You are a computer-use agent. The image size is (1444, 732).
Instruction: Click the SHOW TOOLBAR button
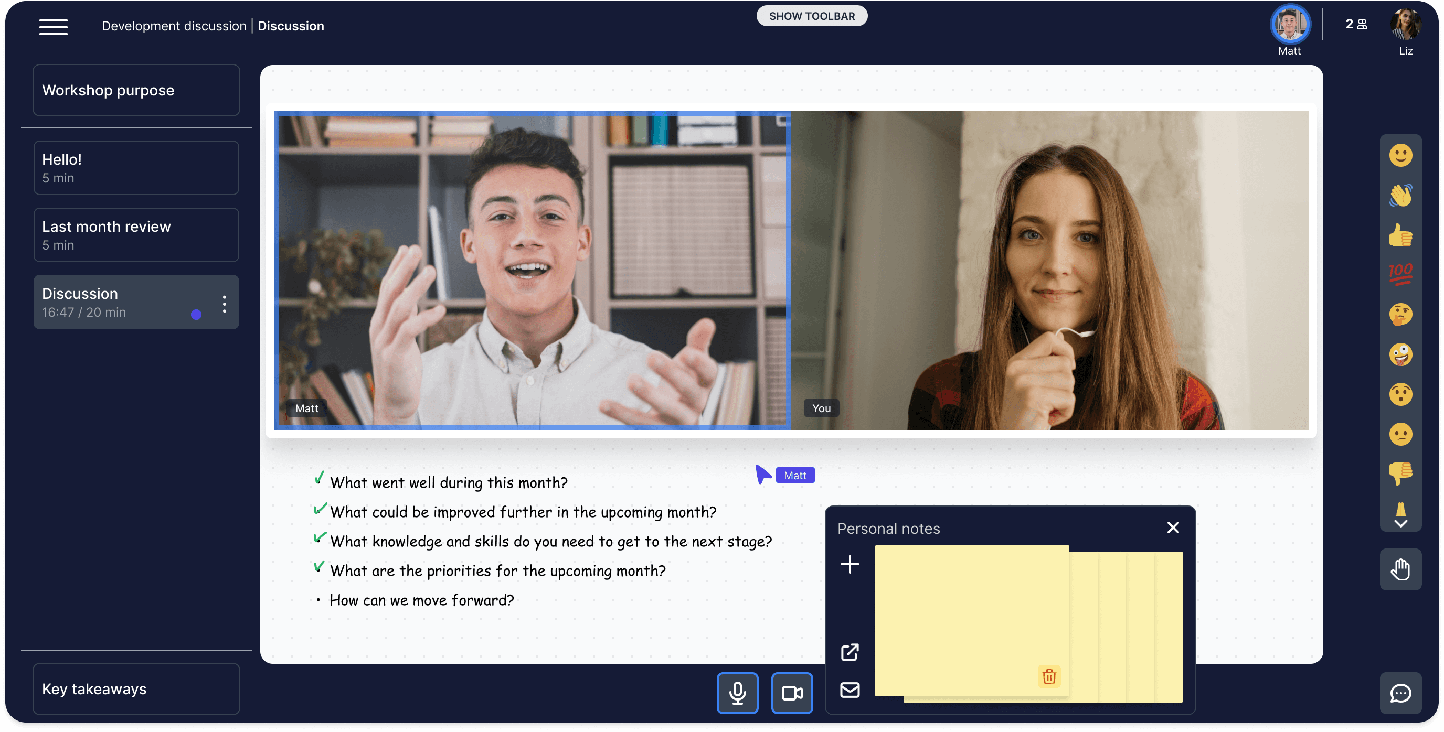pyautogui.click(x=811, y=16)
